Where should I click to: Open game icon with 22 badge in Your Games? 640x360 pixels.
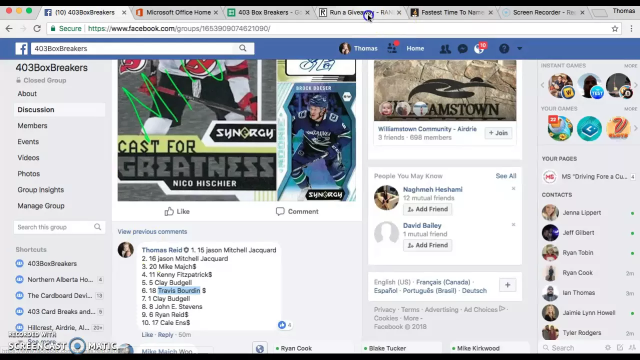(560, 128)
